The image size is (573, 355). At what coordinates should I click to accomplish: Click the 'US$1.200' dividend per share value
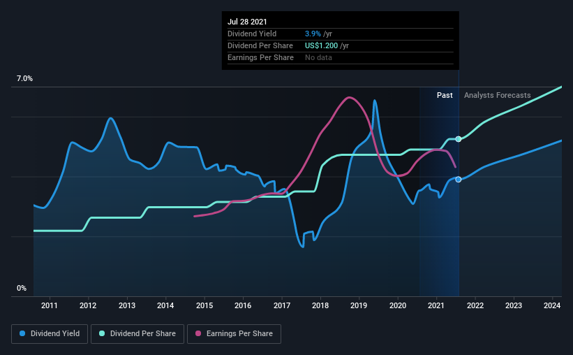click(x=322, y=45)
